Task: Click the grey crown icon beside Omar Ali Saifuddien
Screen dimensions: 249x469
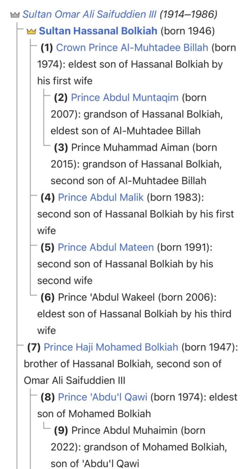Action: pos(15,14)
